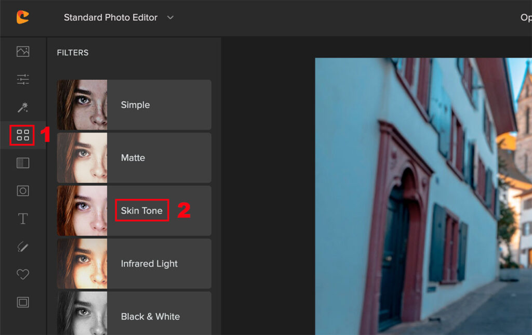Open the heart graphics icon
The width and height of the screenshot is (532, 335).
23,274
